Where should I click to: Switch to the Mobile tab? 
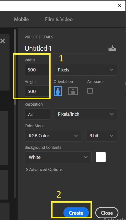pyautogui.click(x=22, y=19)
